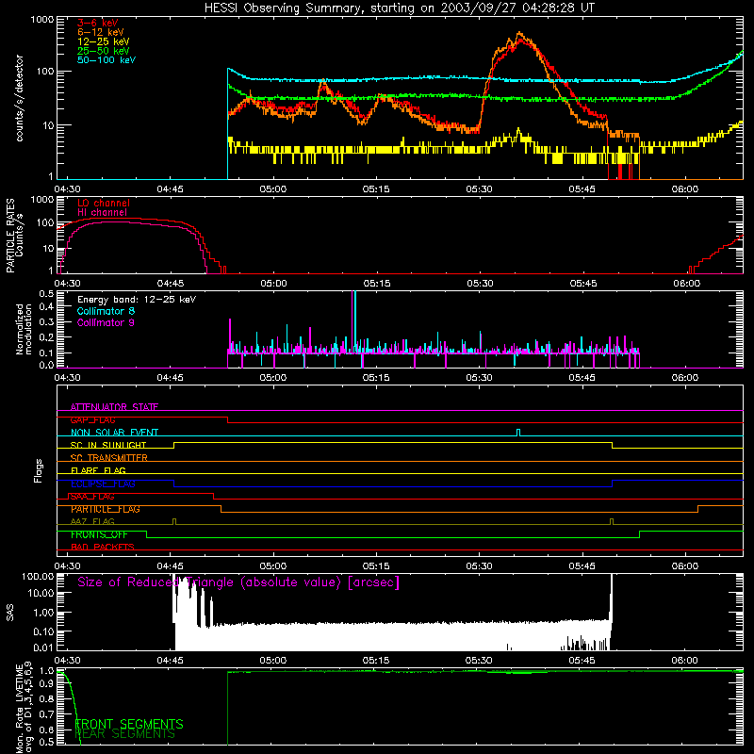
Task: Click the SC_IN_SUNLIGHT flag label
Action: click(x=108, y=445)
